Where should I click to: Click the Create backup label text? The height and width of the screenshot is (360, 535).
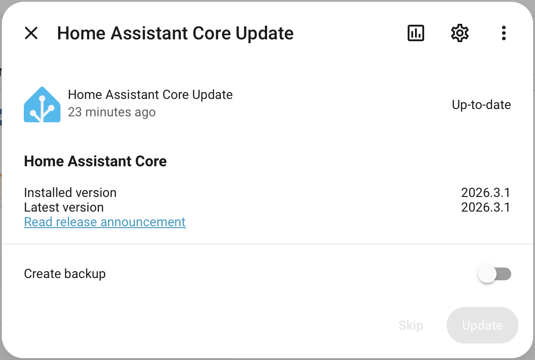65,274
